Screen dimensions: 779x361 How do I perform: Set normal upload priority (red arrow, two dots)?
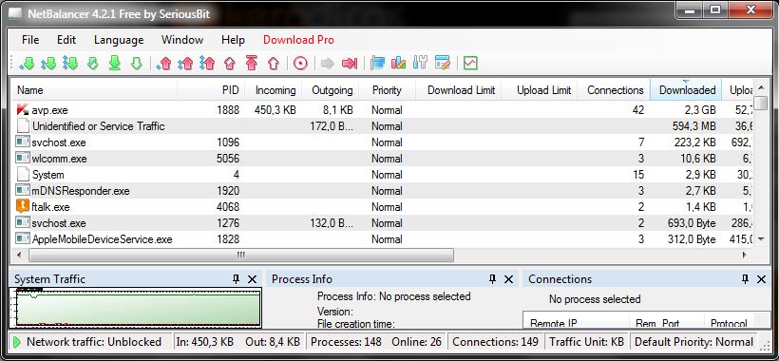[x=185, y=63]
